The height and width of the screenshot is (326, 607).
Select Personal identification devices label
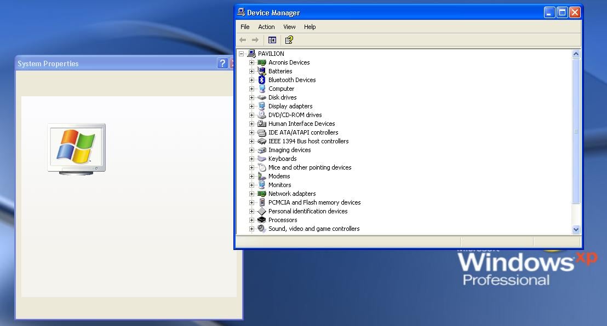(x=308, y=211)
